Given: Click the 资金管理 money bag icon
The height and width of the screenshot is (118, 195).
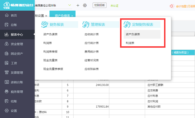Looking at the screenshot, I should (7, 44).
